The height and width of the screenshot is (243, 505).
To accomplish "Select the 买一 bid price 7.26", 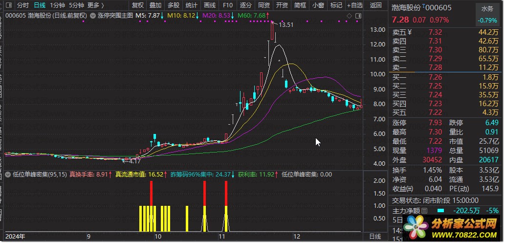I will pyautogui.click(x=436, y=77).
